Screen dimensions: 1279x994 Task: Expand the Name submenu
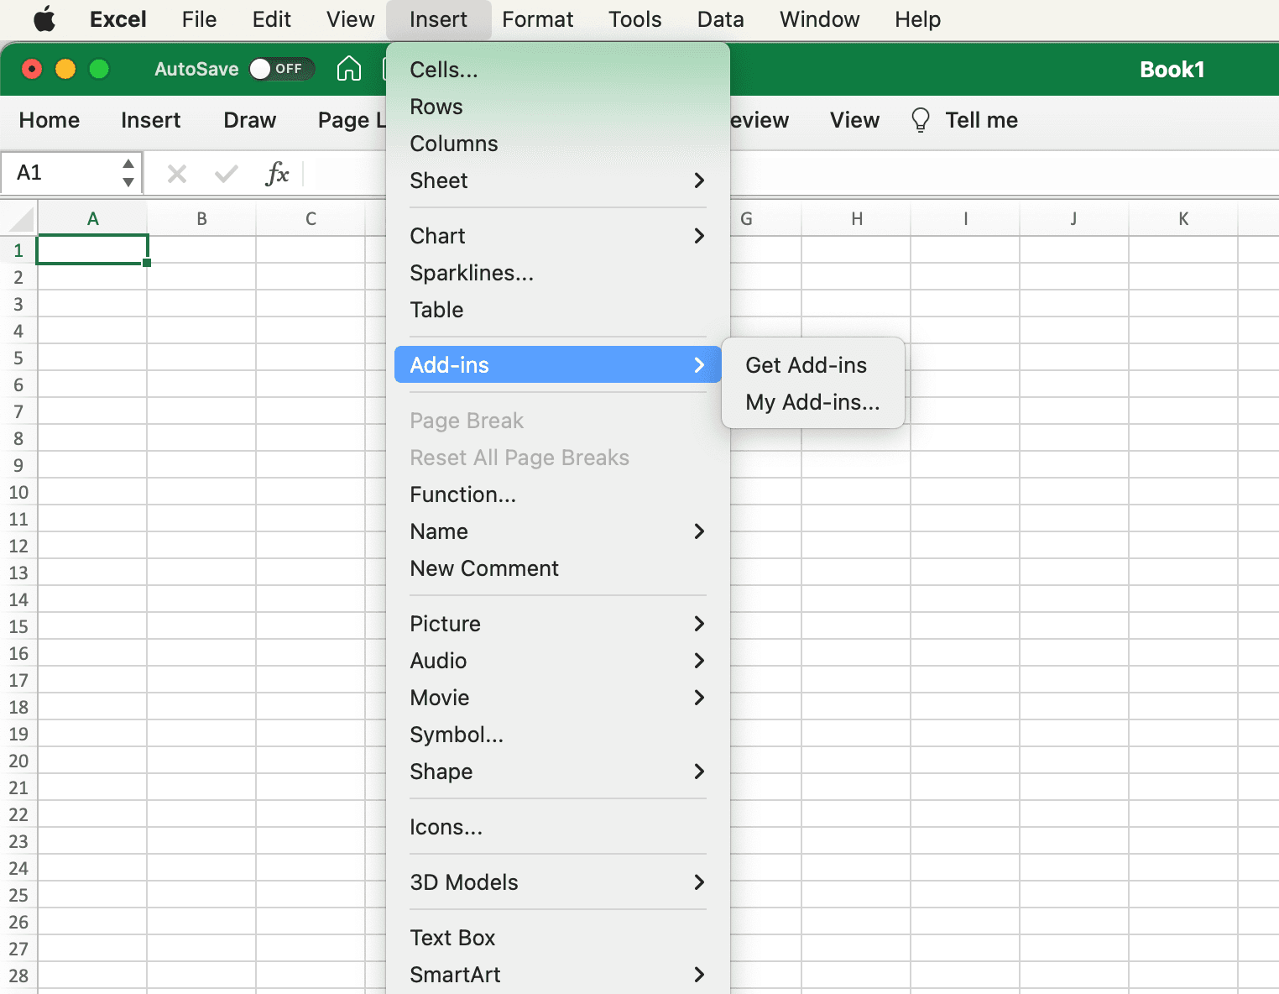click(x=699, y=531)
